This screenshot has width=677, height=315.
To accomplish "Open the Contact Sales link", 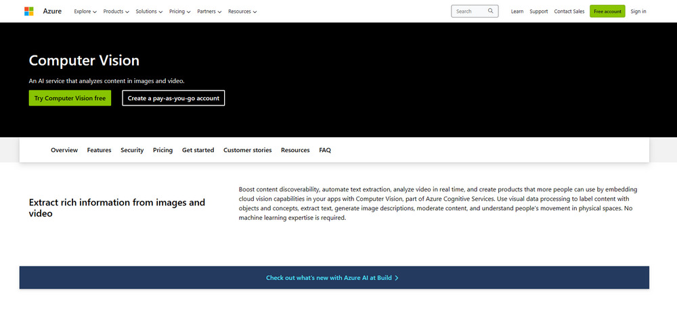I will pyautogui.click(x=569, y=11).
